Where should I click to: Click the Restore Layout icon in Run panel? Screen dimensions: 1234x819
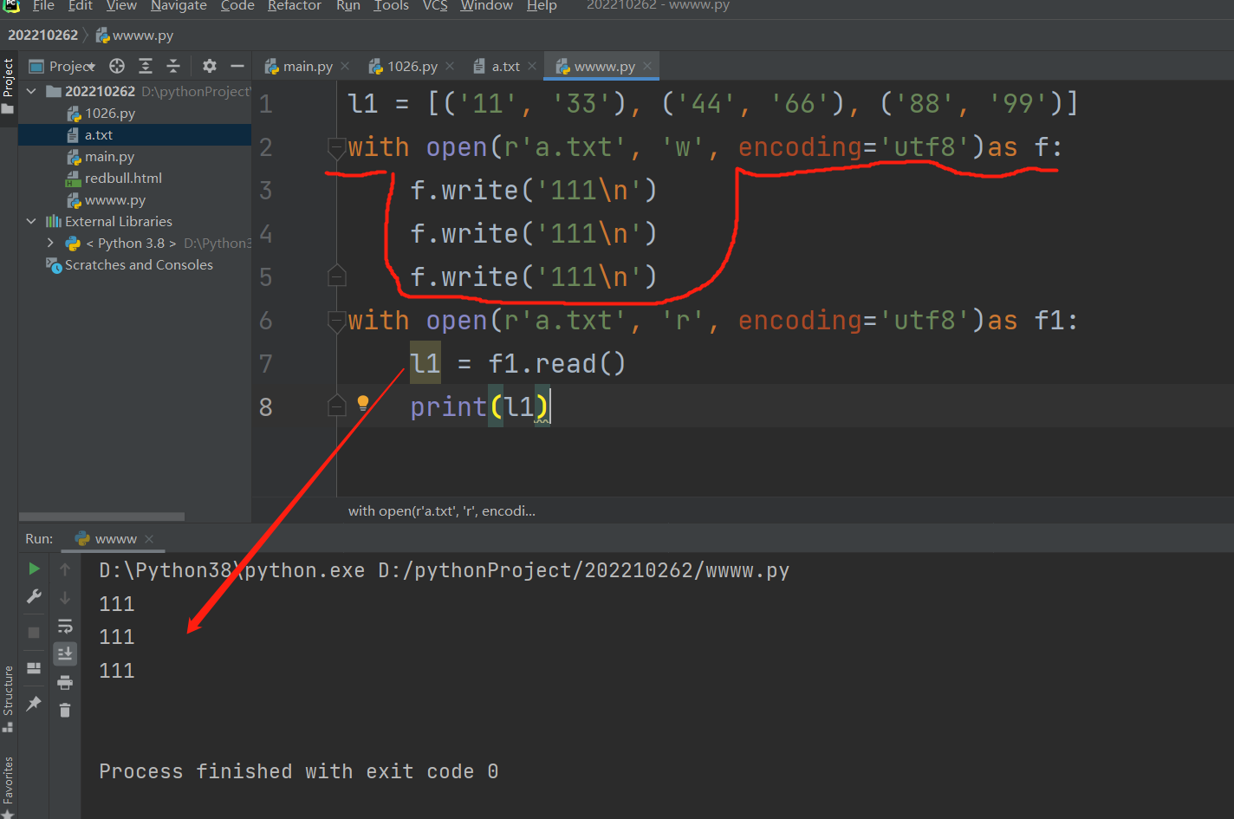pyautogui.click(x=34, y=668)
